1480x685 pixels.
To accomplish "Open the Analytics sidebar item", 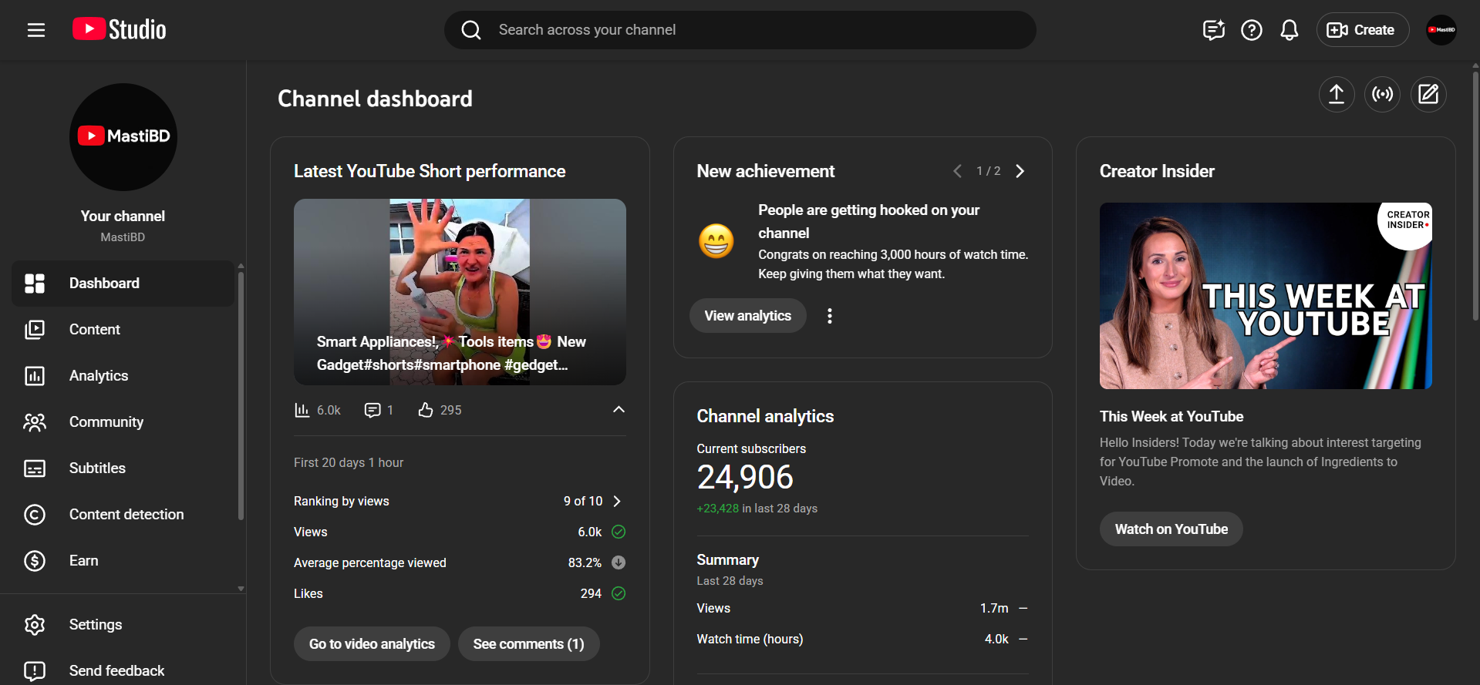I will [99, 375].
